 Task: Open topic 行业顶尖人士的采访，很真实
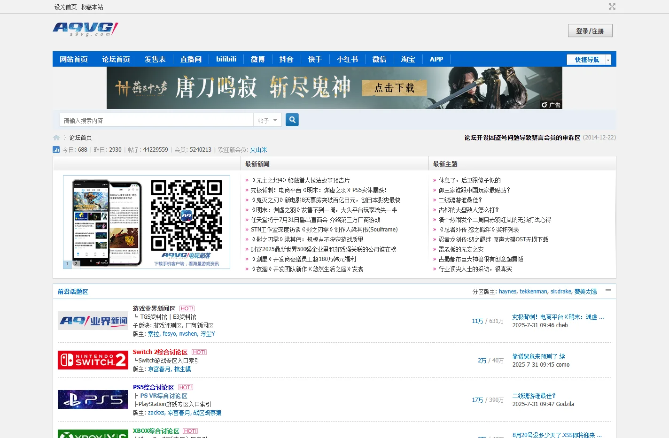click(475, 269)
